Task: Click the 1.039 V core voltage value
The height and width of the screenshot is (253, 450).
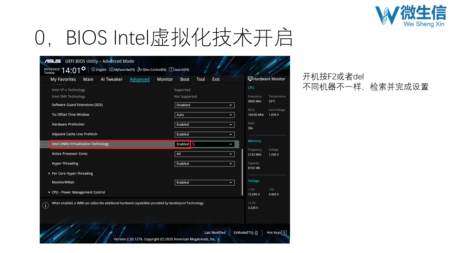Action: pyautogui.click(x=274, y=115)
